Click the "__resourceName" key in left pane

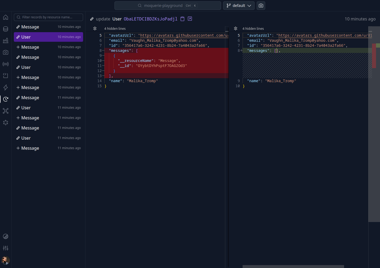coord(137,61)
